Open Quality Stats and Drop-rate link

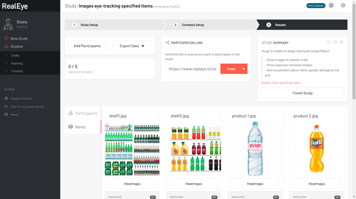pos(281,83)
